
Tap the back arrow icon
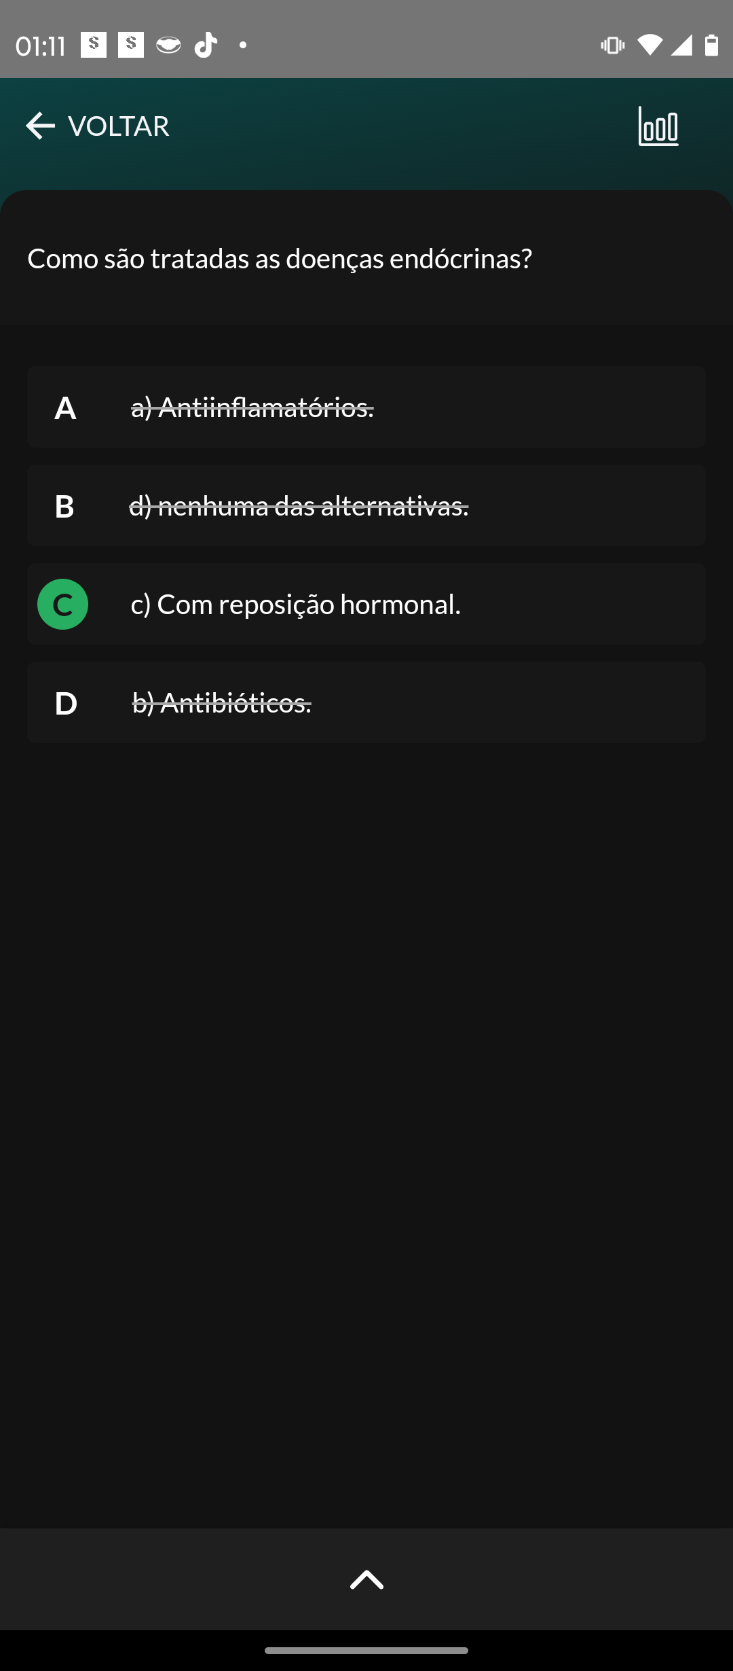coord(40,126)
